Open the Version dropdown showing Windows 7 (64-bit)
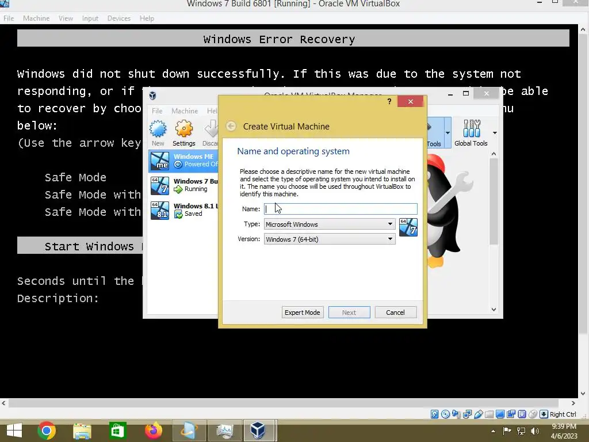Image resolution: width=589 pixels, height=442 pixels. 330,239
